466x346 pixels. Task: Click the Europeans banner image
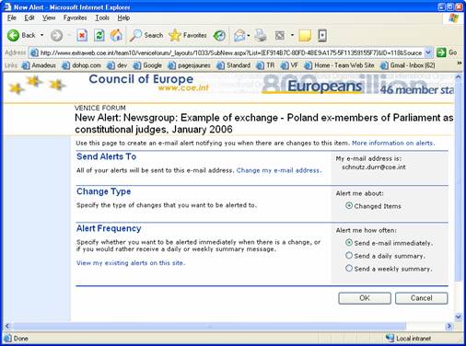pyautogui.click(x=324, y=86)
